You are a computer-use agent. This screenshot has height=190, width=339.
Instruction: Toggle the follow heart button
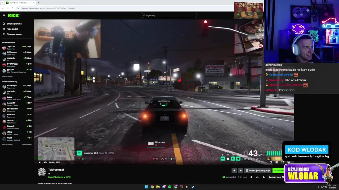(240, 170)
